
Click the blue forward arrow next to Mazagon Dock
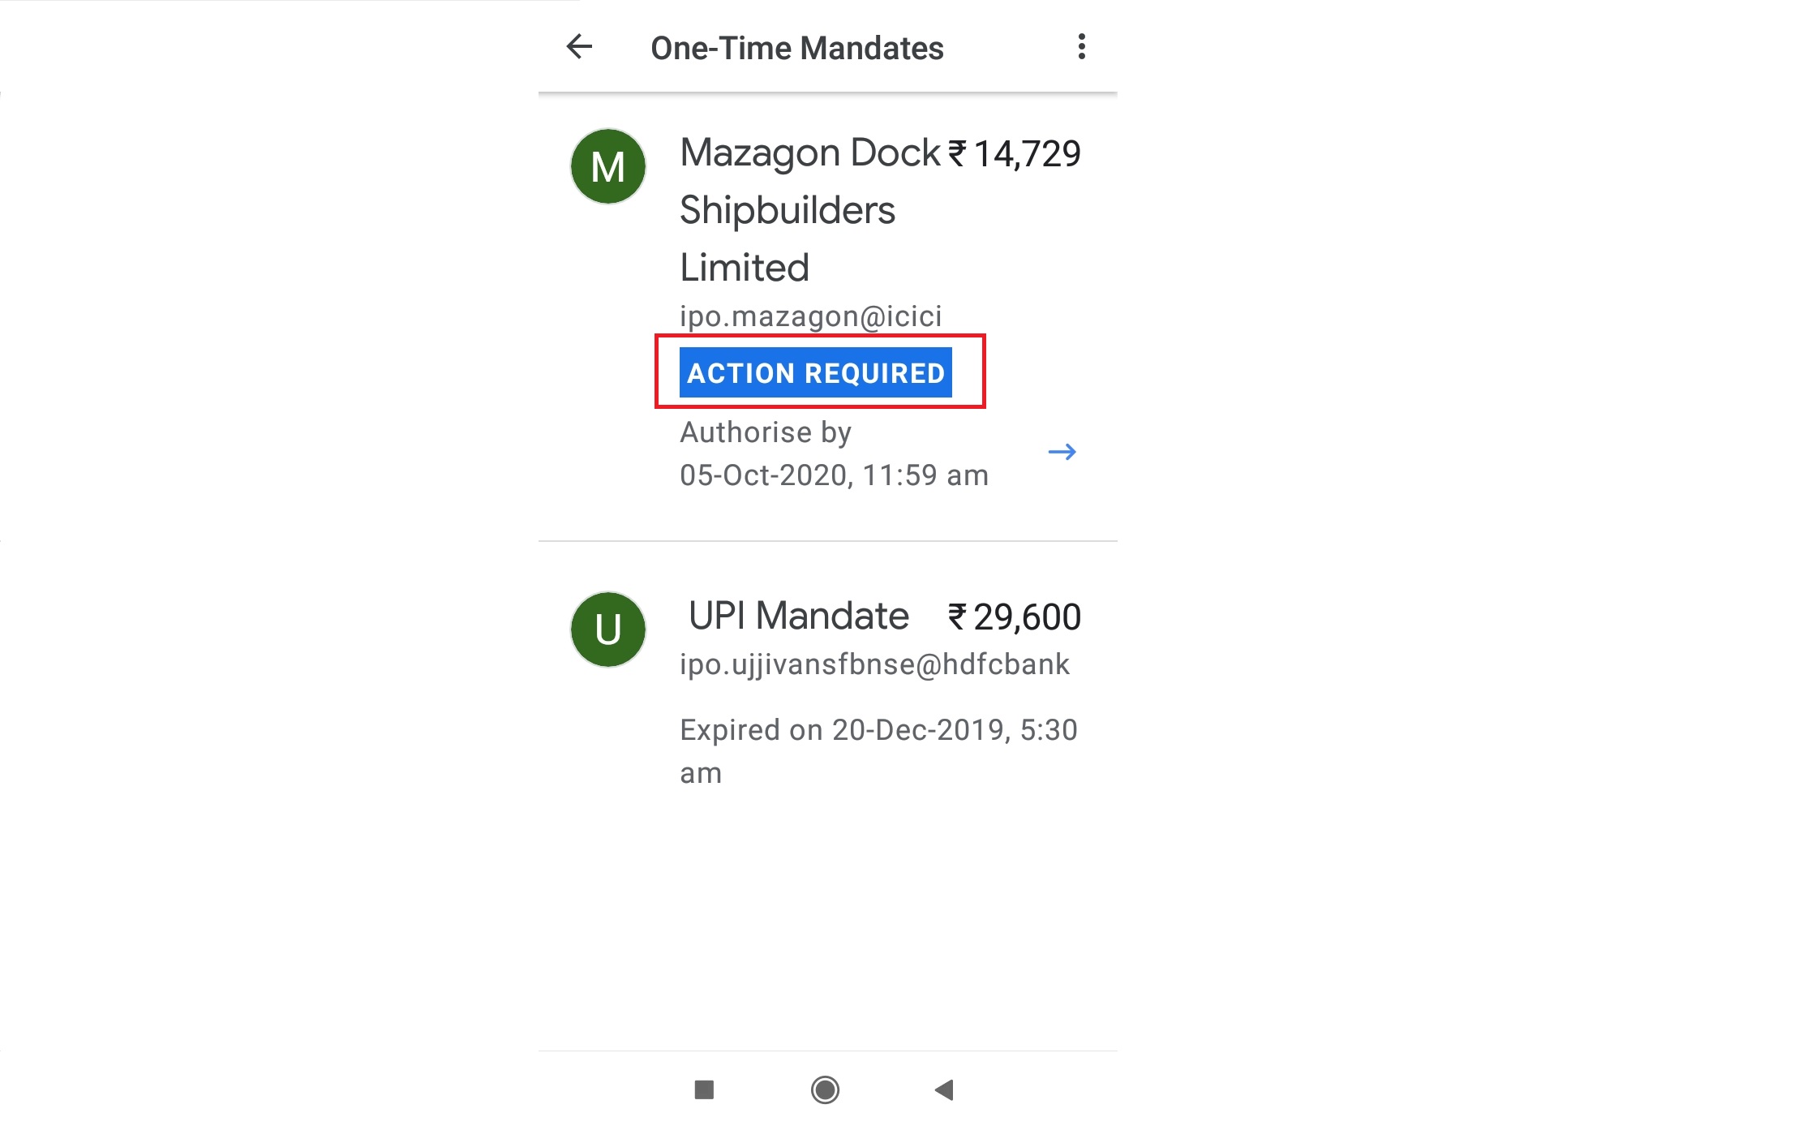[1062, 452]
